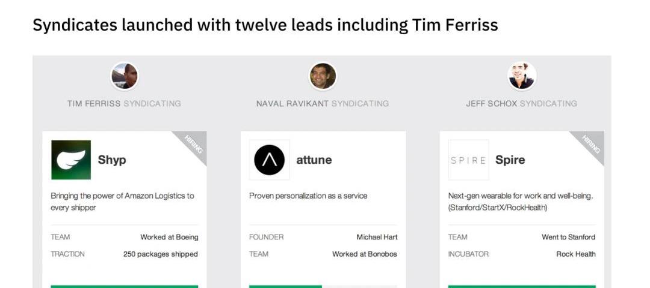Click the Rock Health incubator value
650x288 pixels.
pyautogui.click(x=575, y=254)
